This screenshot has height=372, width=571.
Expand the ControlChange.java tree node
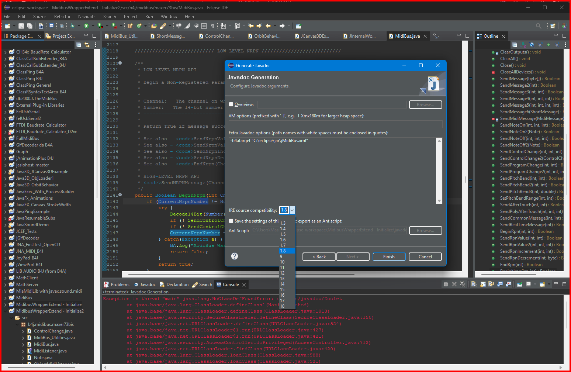point(23,331)
